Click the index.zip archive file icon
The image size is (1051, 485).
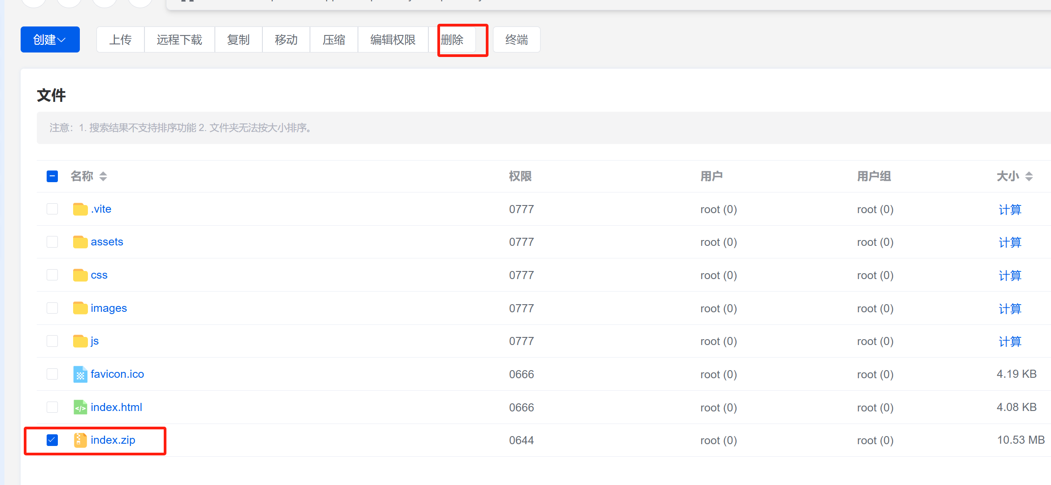[80, 440]
